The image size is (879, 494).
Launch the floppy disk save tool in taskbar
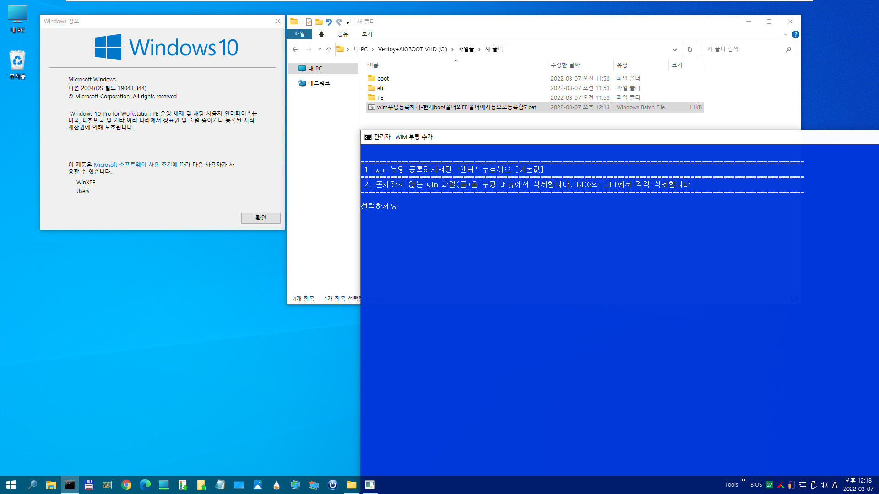click(88, 485)
